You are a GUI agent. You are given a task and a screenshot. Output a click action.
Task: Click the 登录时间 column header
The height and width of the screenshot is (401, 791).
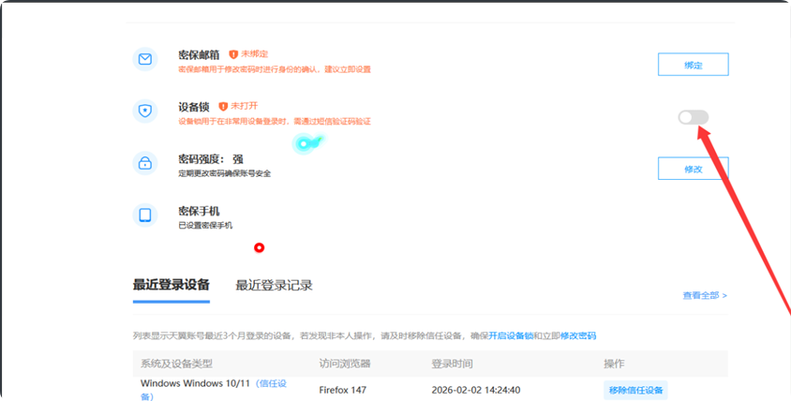point(452,364)
